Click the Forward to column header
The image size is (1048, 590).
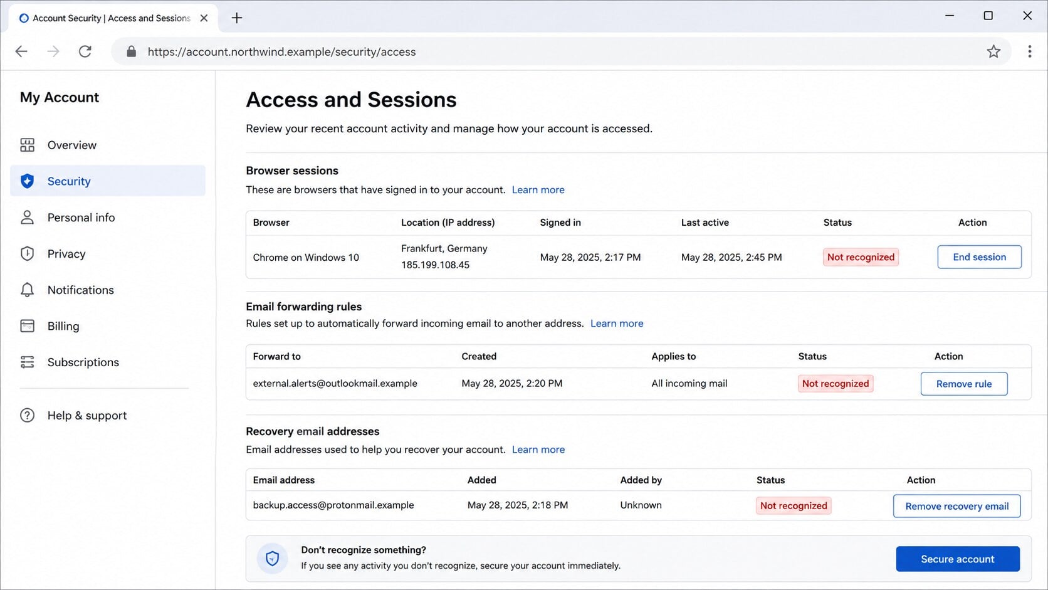pyautogui.click(x=276, y=357)
